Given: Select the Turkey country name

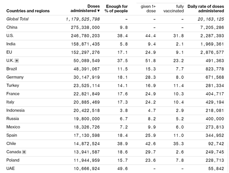Looking at the screenshot, I should pos(13,85).
